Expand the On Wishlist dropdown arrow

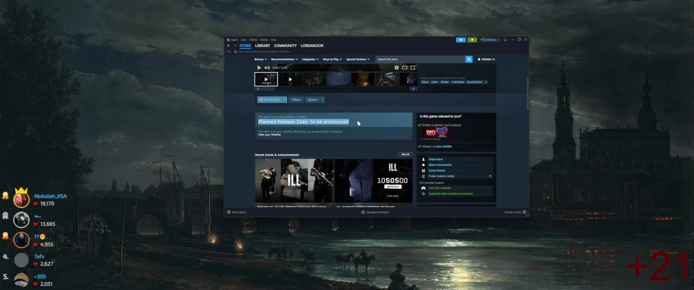click(285, 99)
